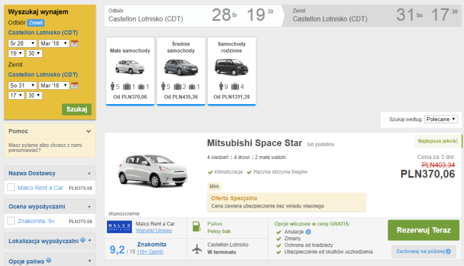Open the 10+ Opinii reviews link

tap(151, 252)
